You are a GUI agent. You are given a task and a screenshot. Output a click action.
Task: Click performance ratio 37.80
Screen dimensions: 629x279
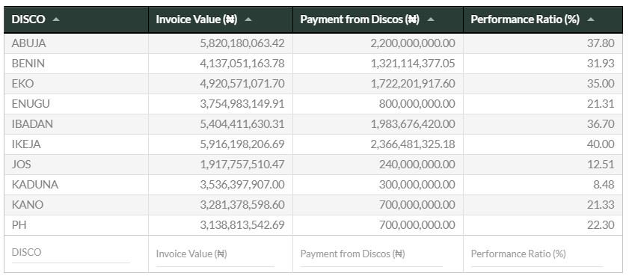tap(601, 43)
